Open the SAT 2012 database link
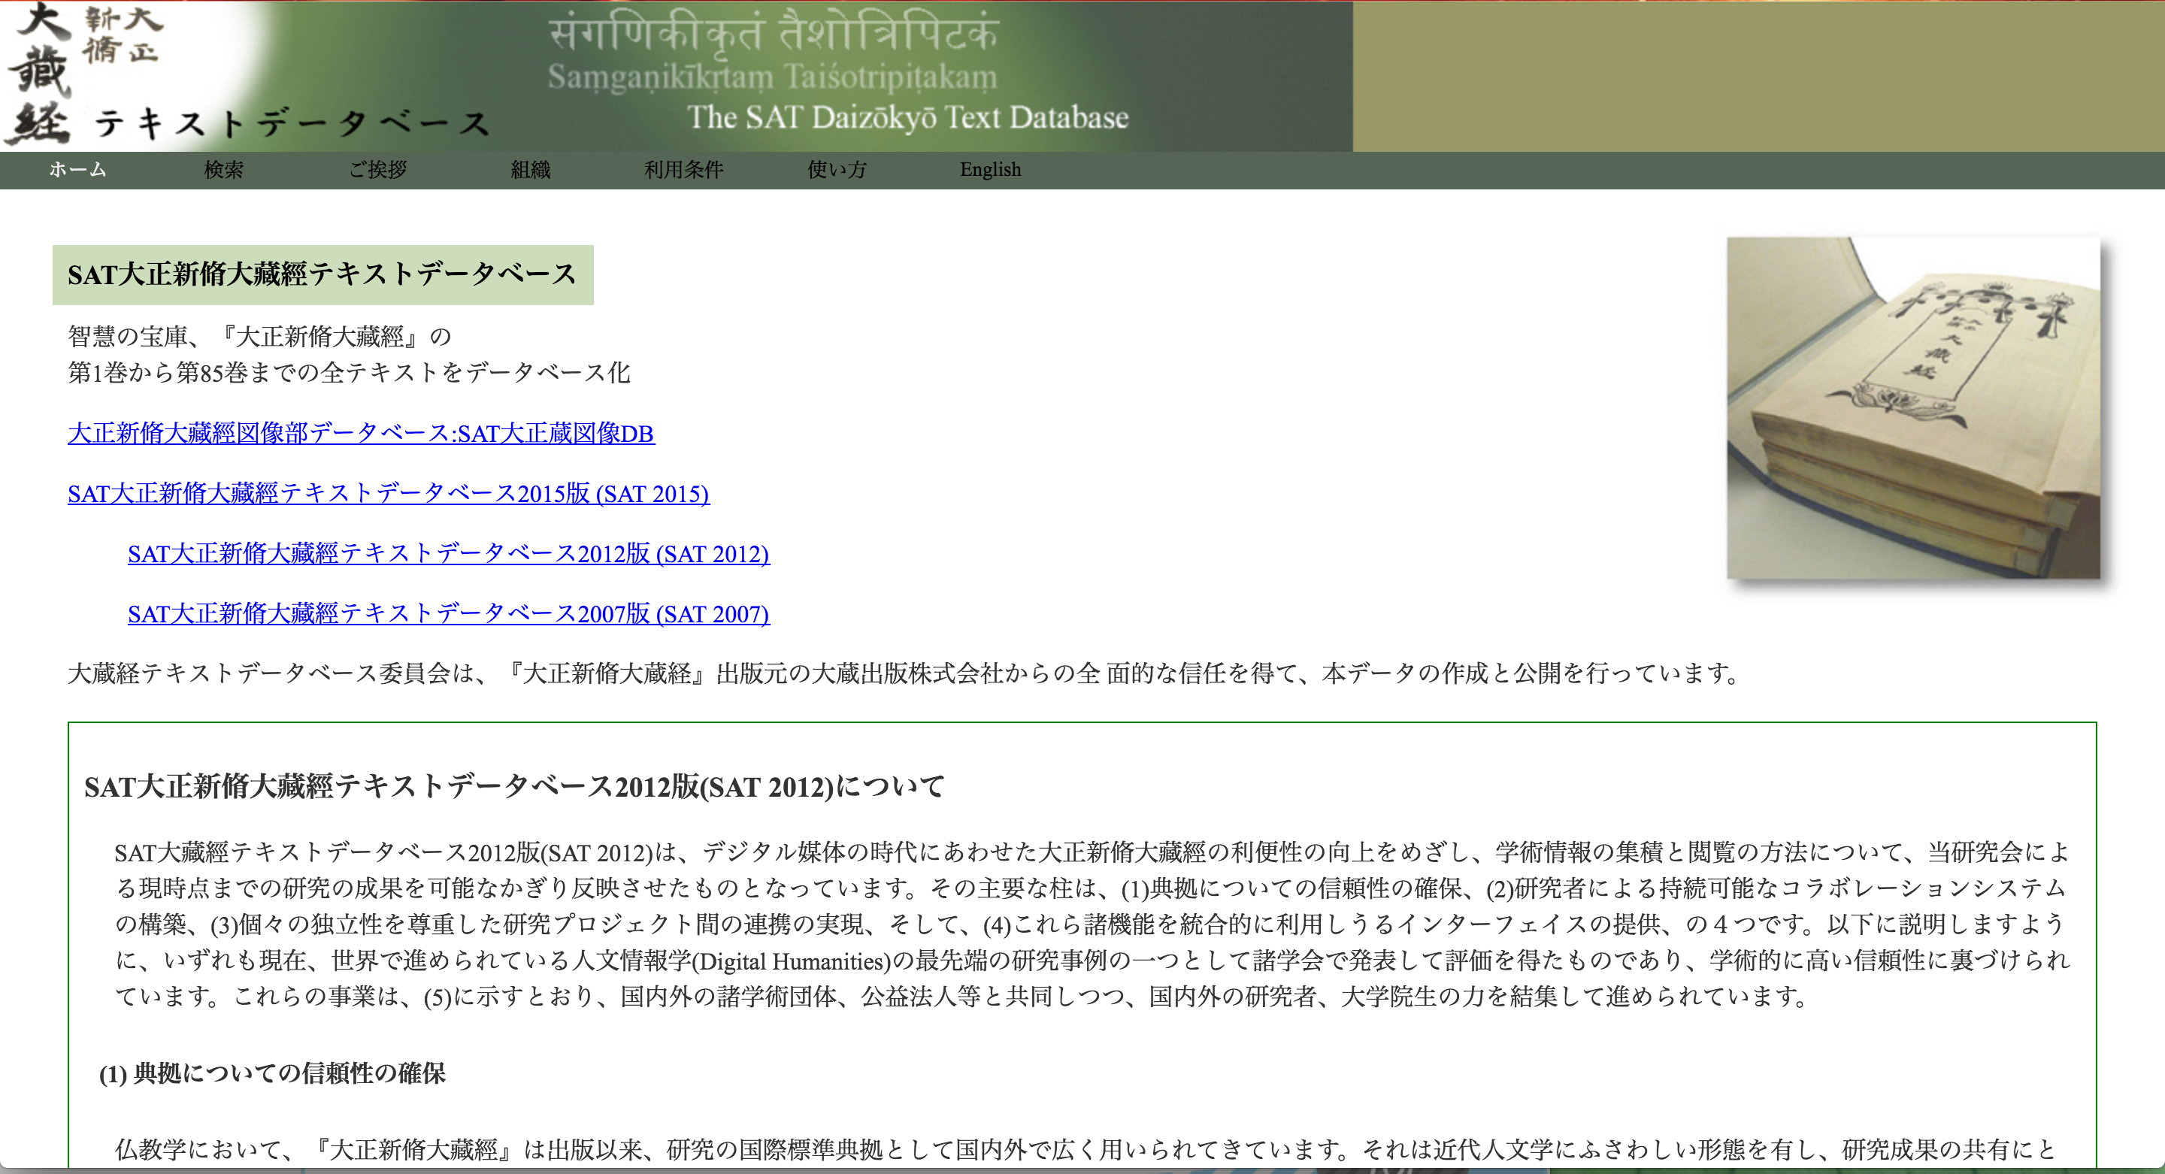The width and height of the screenshot is (2165, 1174). [448, 554]
